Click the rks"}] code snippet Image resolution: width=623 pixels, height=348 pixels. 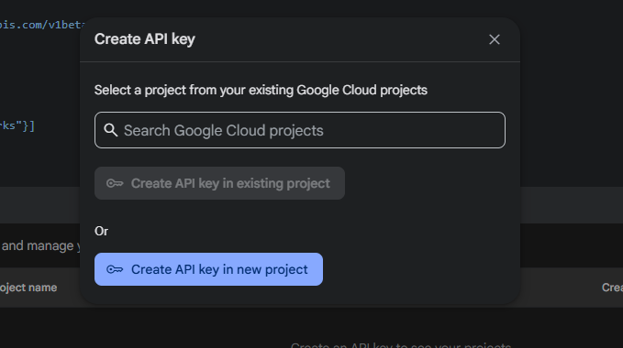[17, 126]
